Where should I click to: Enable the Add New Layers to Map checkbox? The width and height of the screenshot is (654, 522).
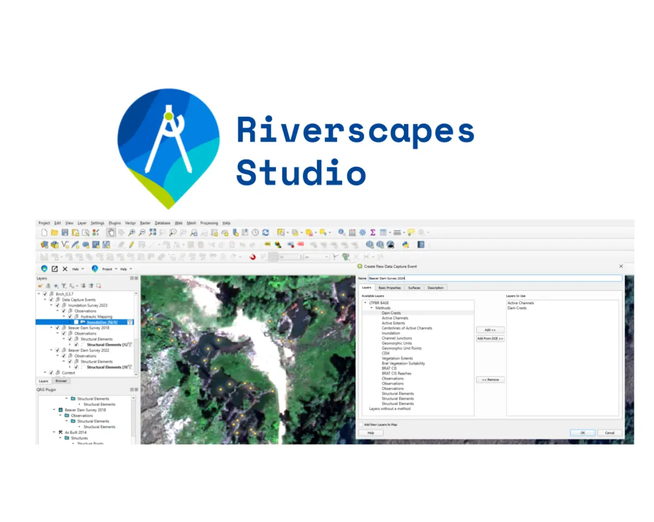[360, 424]
